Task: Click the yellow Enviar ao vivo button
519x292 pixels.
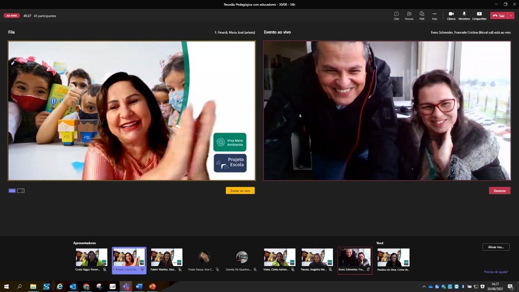Action: [x=240, y=191]
